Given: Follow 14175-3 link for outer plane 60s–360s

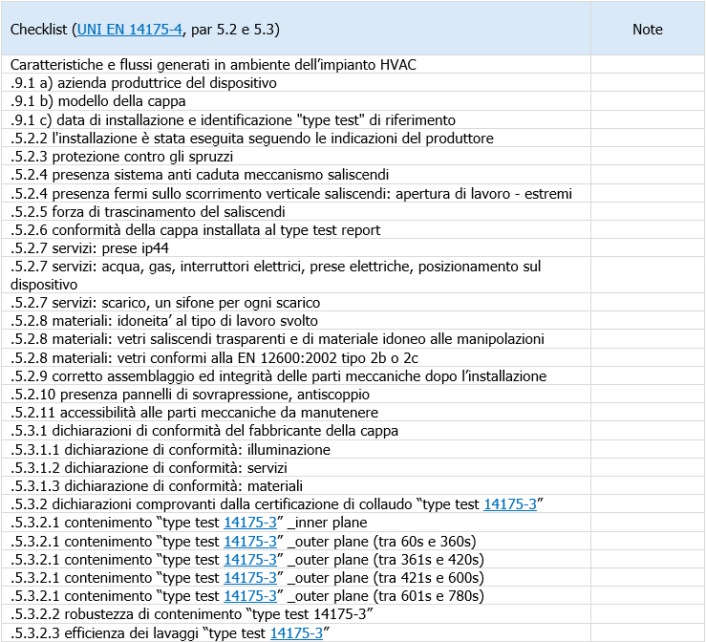Looking at the screenshot, I should click(250, 541).
